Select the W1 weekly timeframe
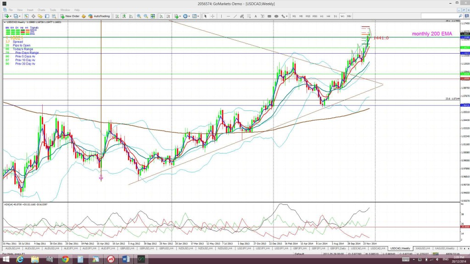This screenshot has height=264, width=470. coord(342,16)
